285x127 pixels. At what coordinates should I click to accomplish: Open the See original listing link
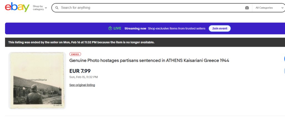coord(82,85)
